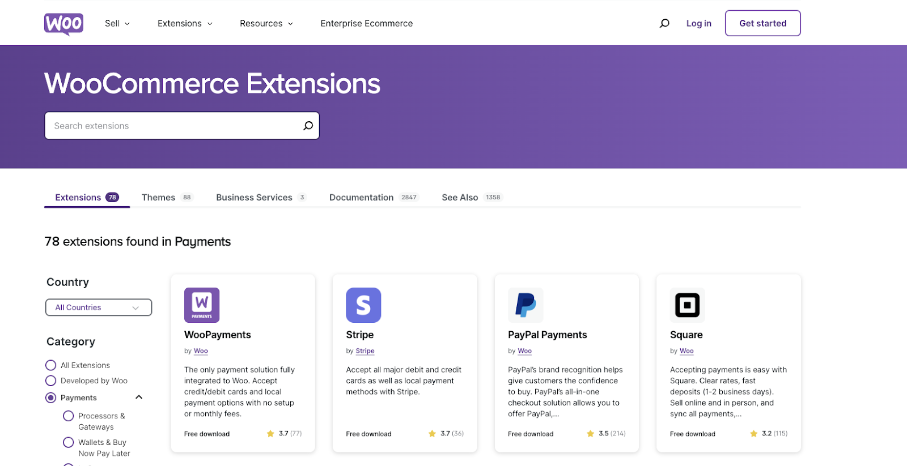Image resolution: width=907 pixels, height=466 pixels.
Task: Select the Payments category radio
Action: point(51,397)
